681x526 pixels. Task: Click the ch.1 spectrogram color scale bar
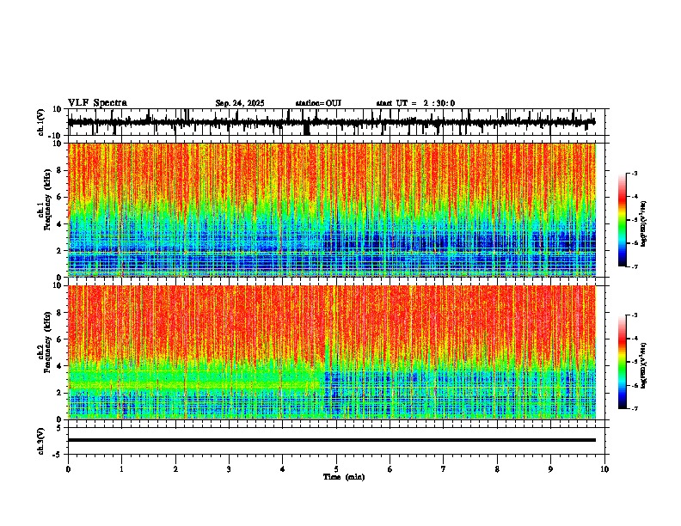click(623, 220)
